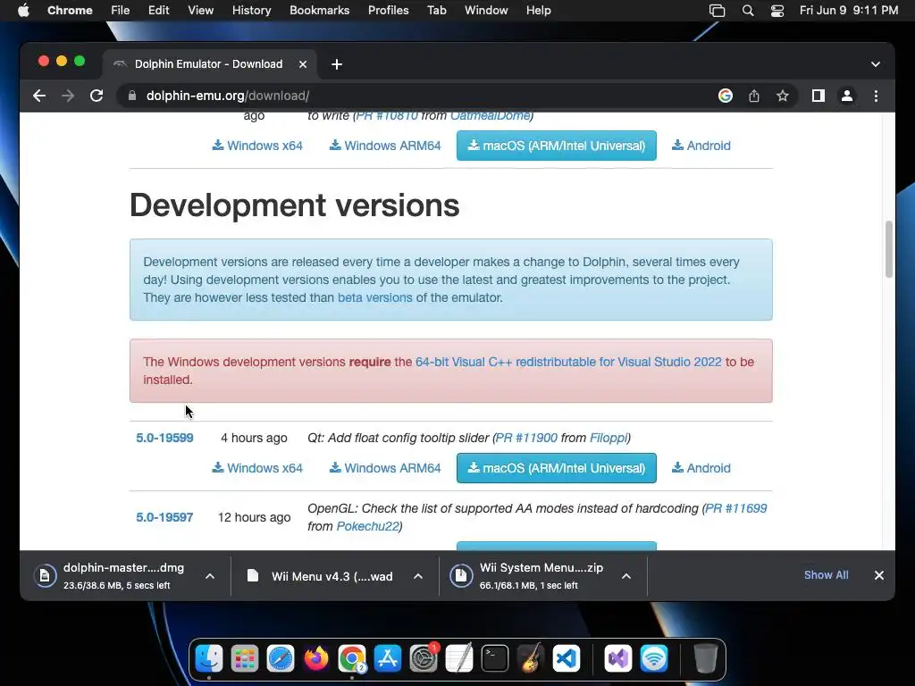Open version 5.0-19597 link
Viewport: 915px width, 686px height.
pyautogui.click(x=164, y=517)
